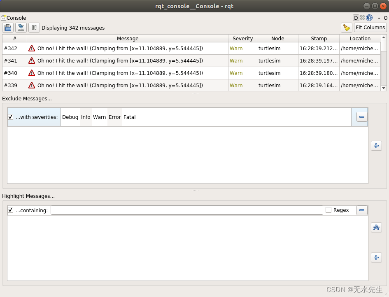
Task: Enable the Regex checkbox
Action: [328, 210]
